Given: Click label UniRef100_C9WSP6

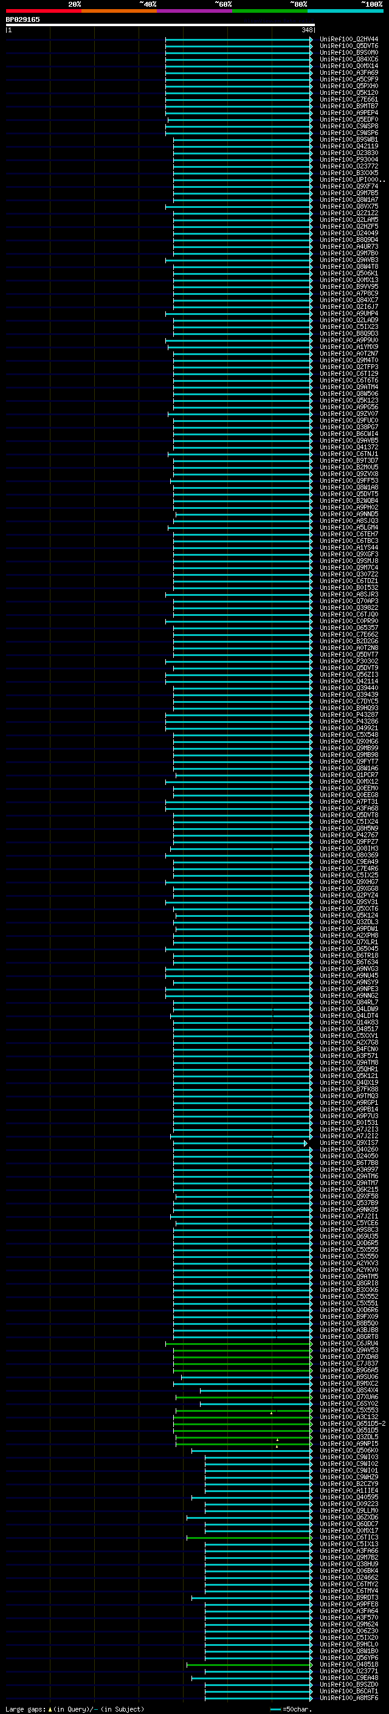Looking at the screenshot, I should point(349,133).
